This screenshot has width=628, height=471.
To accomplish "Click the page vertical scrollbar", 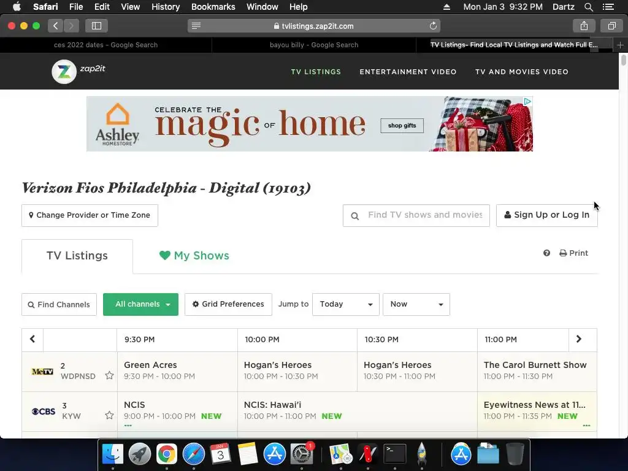I will (x=623, y=60).
